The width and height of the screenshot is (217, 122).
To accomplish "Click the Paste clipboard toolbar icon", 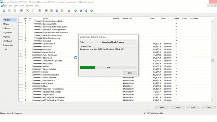I will (15, 11).
